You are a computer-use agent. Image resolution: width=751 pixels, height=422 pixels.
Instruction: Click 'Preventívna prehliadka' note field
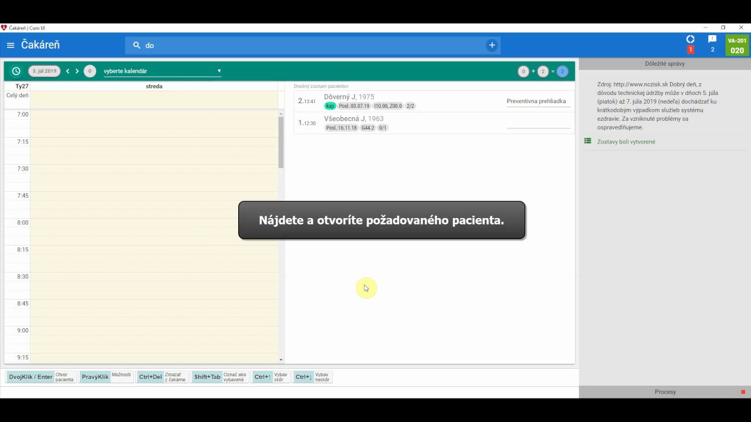(x=538, y=101)
